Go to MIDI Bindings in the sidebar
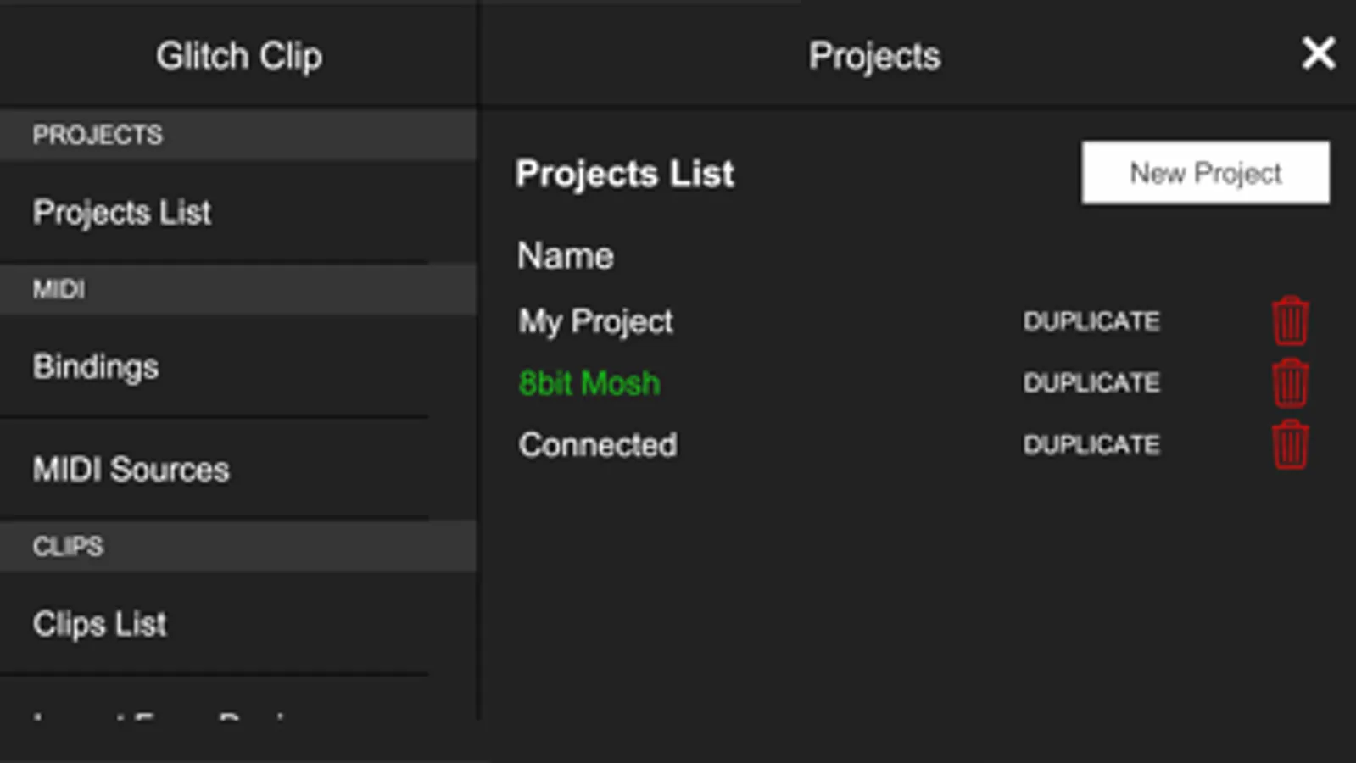 coord(96,367)
